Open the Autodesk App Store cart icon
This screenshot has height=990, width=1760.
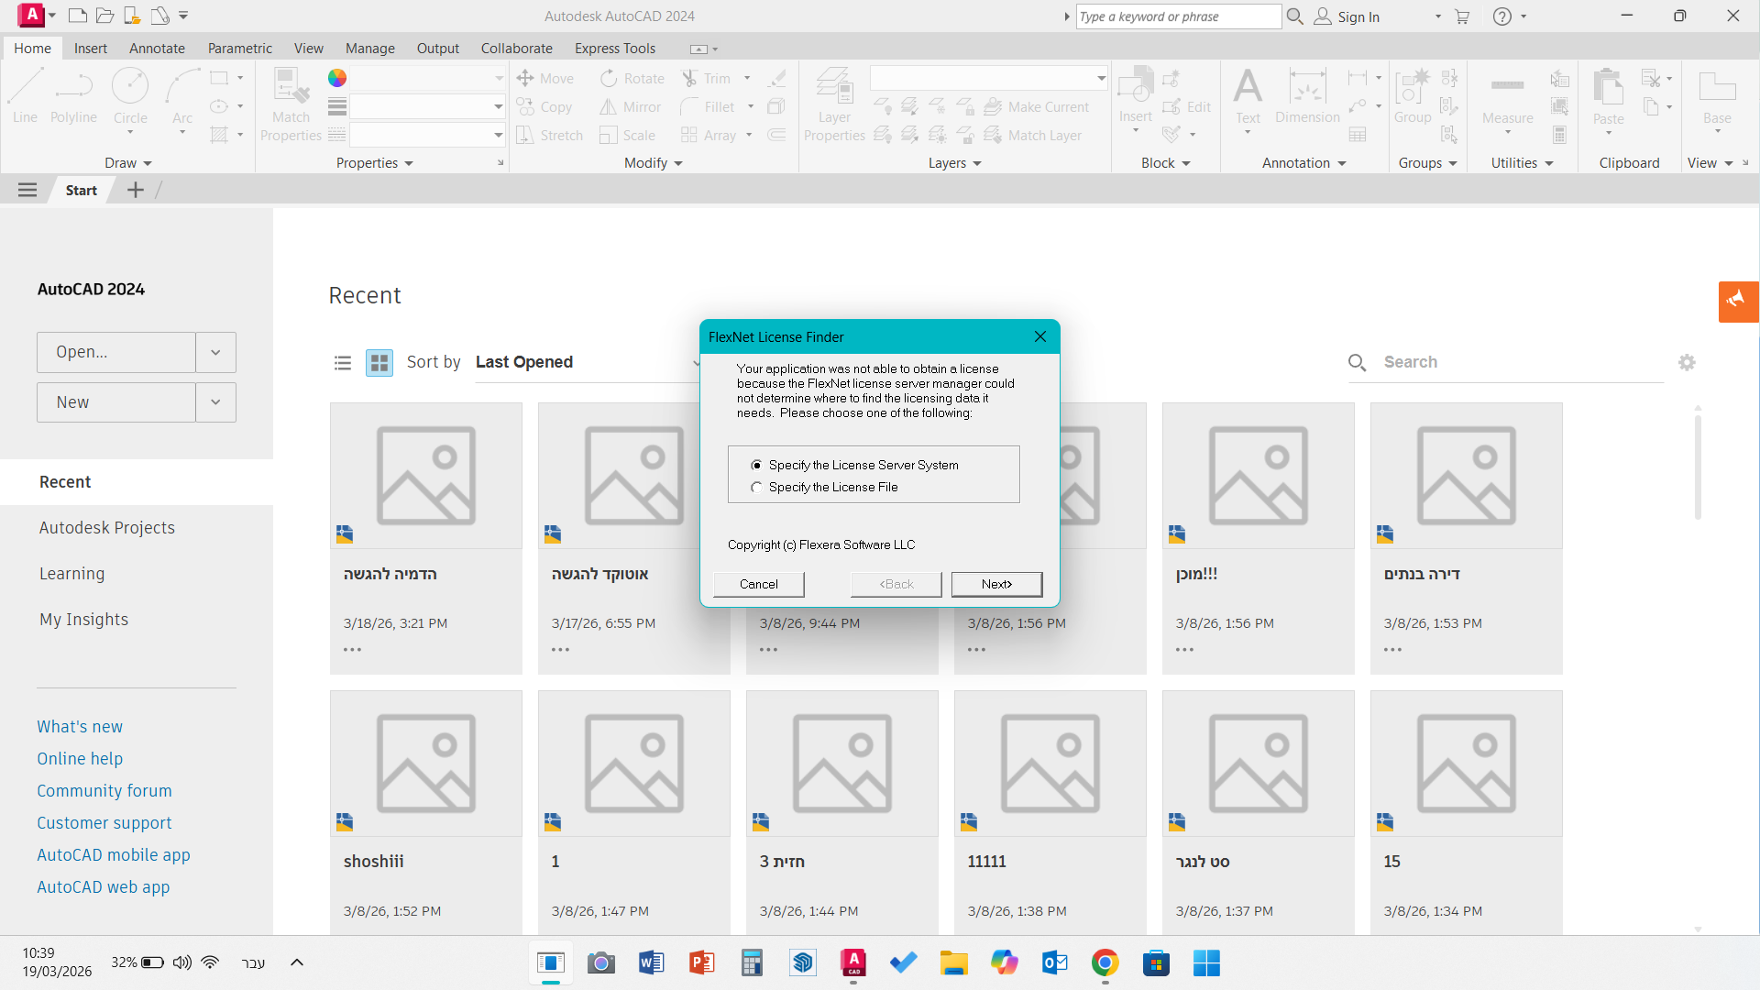click(1462, 16)
